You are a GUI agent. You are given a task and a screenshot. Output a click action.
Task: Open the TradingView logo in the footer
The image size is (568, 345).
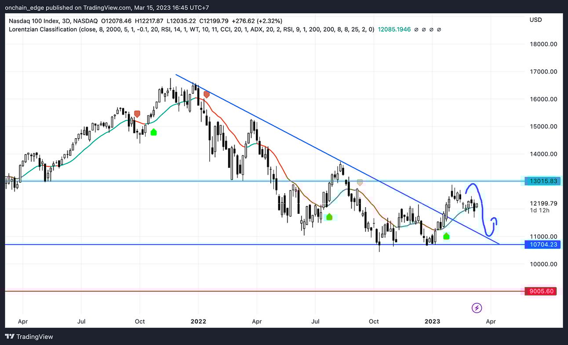[29, 337]
